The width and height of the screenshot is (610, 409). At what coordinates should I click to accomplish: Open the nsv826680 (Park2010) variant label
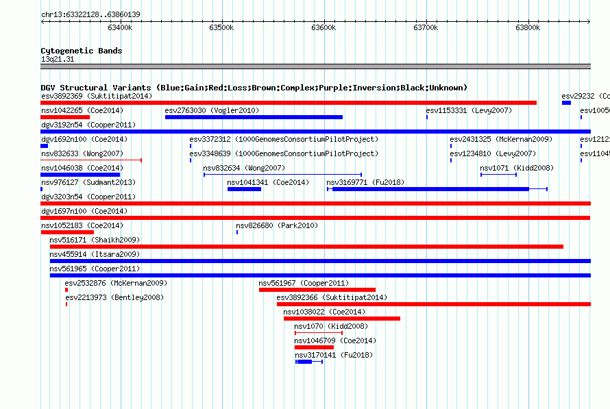[277, 225]
